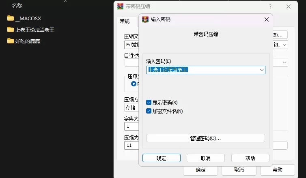Click the sort arrow above 名称 column
This screenshot has height=178, width=306.
point(66,1)
